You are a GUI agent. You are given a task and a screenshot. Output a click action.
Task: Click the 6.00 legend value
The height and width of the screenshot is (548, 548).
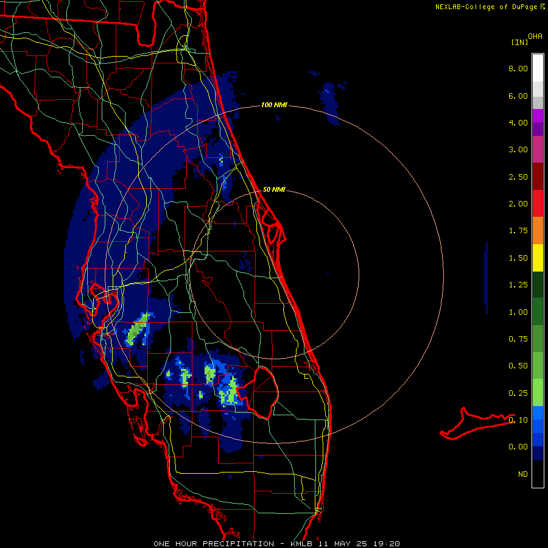[x=518, y=96]
